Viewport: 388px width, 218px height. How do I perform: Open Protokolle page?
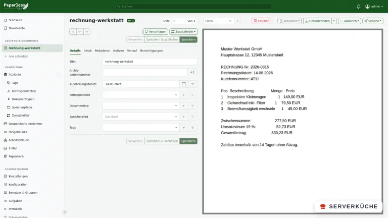coord(15,209)
